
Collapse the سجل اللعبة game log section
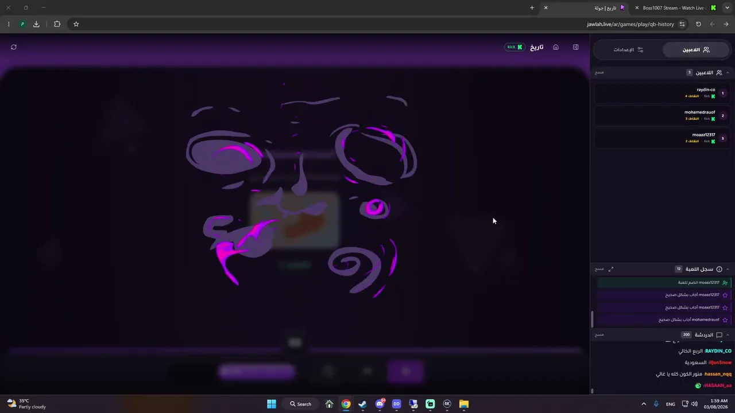coord(728,269)
